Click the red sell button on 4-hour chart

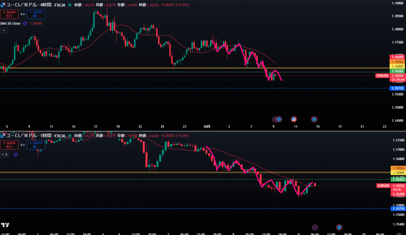pos(8,14)
